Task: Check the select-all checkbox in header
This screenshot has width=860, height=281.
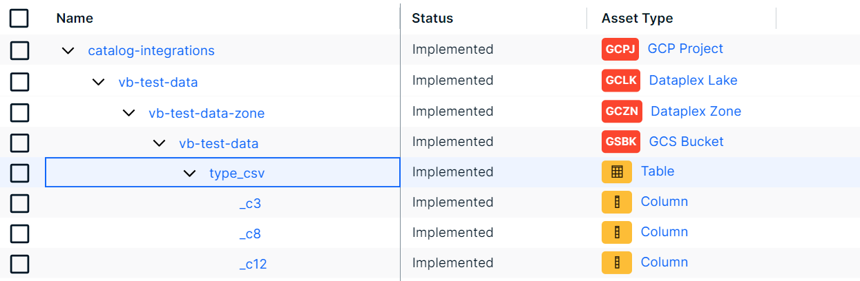Action: [19, 19]
